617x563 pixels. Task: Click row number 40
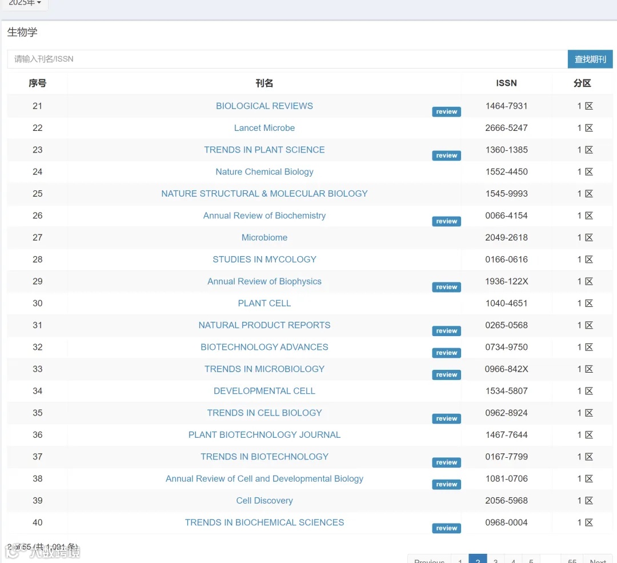pos(37,522)
